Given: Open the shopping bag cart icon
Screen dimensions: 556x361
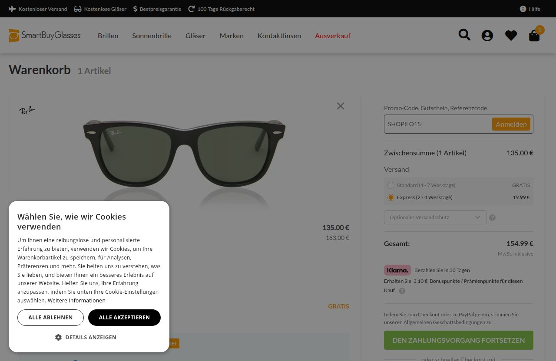Looking at the screenshot, I should [x=534, y=36].
